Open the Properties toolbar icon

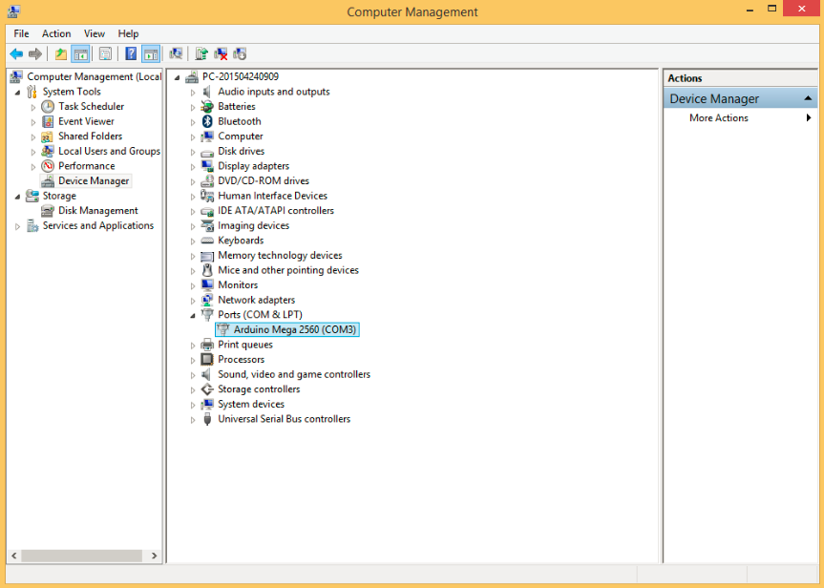(105, 54)
